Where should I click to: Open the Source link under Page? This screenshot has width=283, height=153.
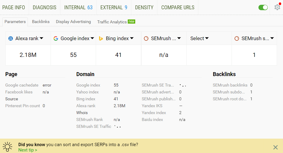pyautogui.click(x=12, y=99)
